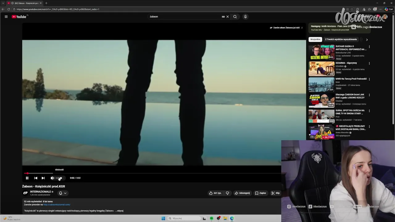Open GURAL SPOTYKA GOŚCIA thumbnail
395x222 pixels.
321,116
